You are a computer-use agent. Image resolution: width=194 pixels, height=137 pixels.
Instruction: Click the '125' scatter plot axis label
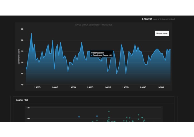pyautogui.click(x=28, y=108)
